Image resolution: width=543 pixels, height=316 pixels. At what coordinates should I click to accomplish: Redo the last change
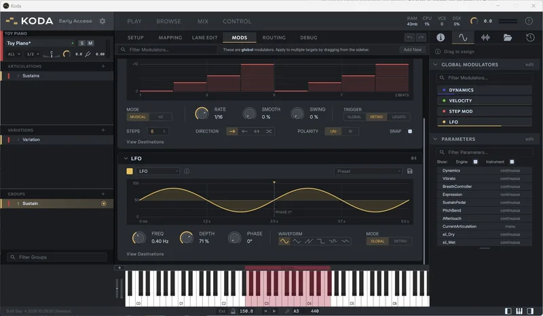421,37
